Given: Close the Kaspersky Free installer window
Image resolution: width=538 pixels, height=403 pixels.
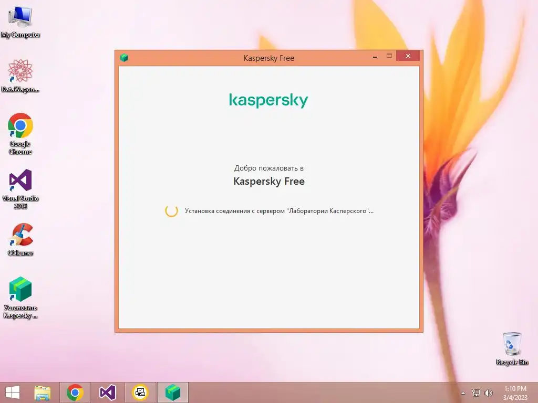Looking at the screenshot, I should coord(408,56).
